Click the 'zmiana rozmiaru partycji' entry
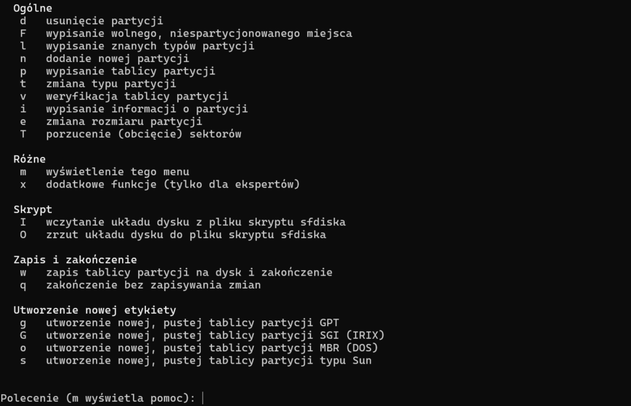Viewport: 631px width, 406px height. click(124, 121)
